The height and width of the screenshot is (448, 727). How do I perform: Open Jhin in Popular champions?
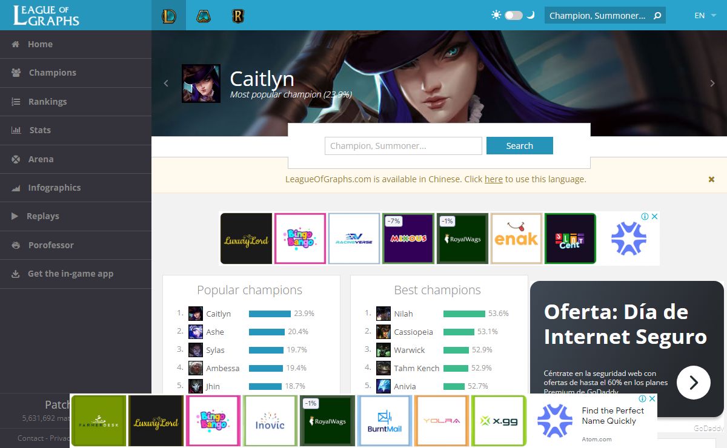click(213, 386)
